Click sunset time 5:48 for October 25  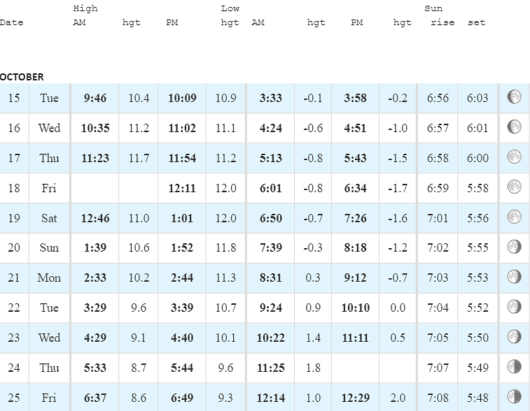pyautogui.click(x=477, y=398)
